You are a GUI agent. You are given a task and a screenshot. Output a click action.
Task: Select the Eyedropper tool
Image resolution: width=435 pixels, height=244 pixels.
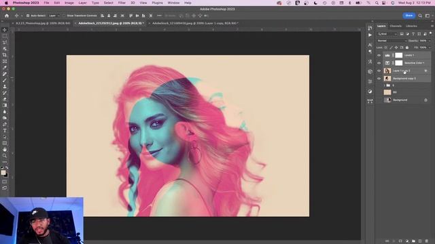[x=5, y=68]
